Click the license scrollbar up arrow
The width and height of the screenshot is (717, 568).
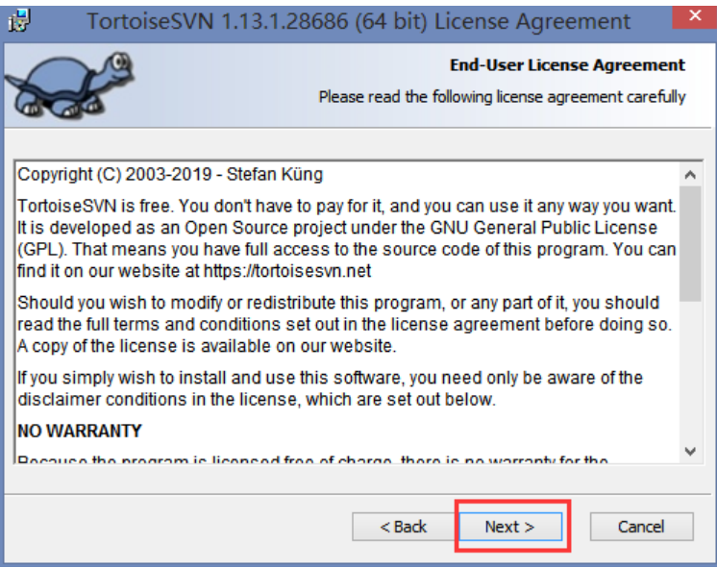[x=690, y=174]
